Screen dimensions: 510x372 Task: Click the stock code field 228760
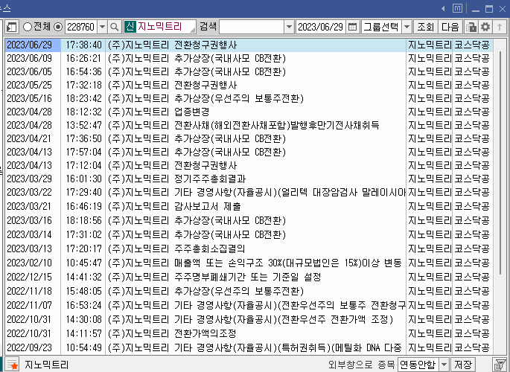click(81, 27)
